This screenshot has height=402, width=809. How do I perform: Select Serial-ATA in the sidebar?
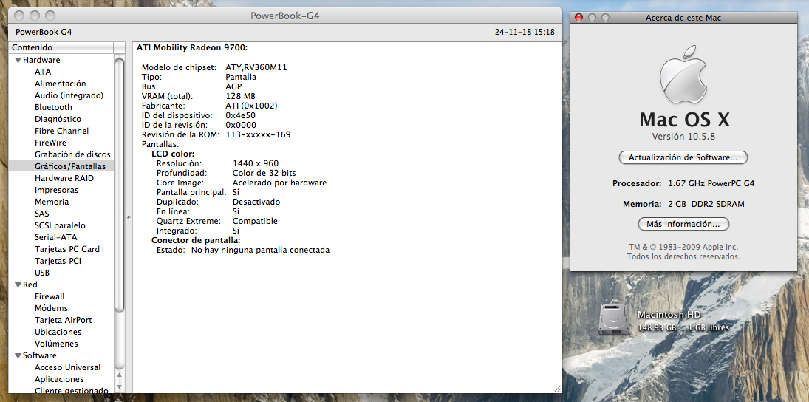55,237
